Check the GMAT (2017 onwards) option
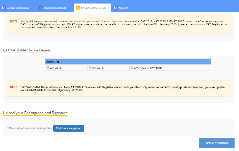 point(132,68)
